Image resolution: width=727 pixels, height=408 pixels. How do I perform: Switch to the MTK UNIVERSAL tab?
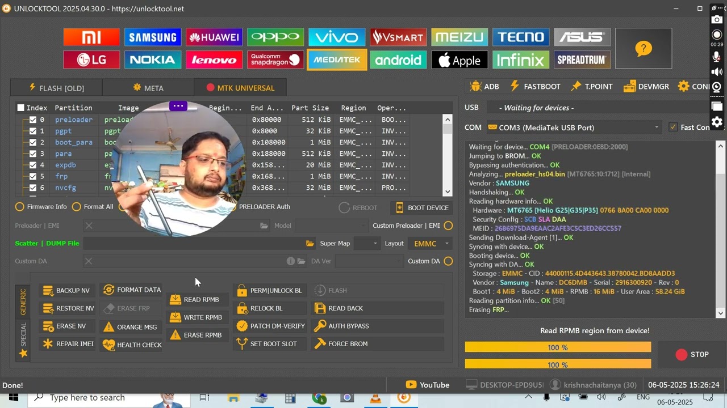point(240,88)
